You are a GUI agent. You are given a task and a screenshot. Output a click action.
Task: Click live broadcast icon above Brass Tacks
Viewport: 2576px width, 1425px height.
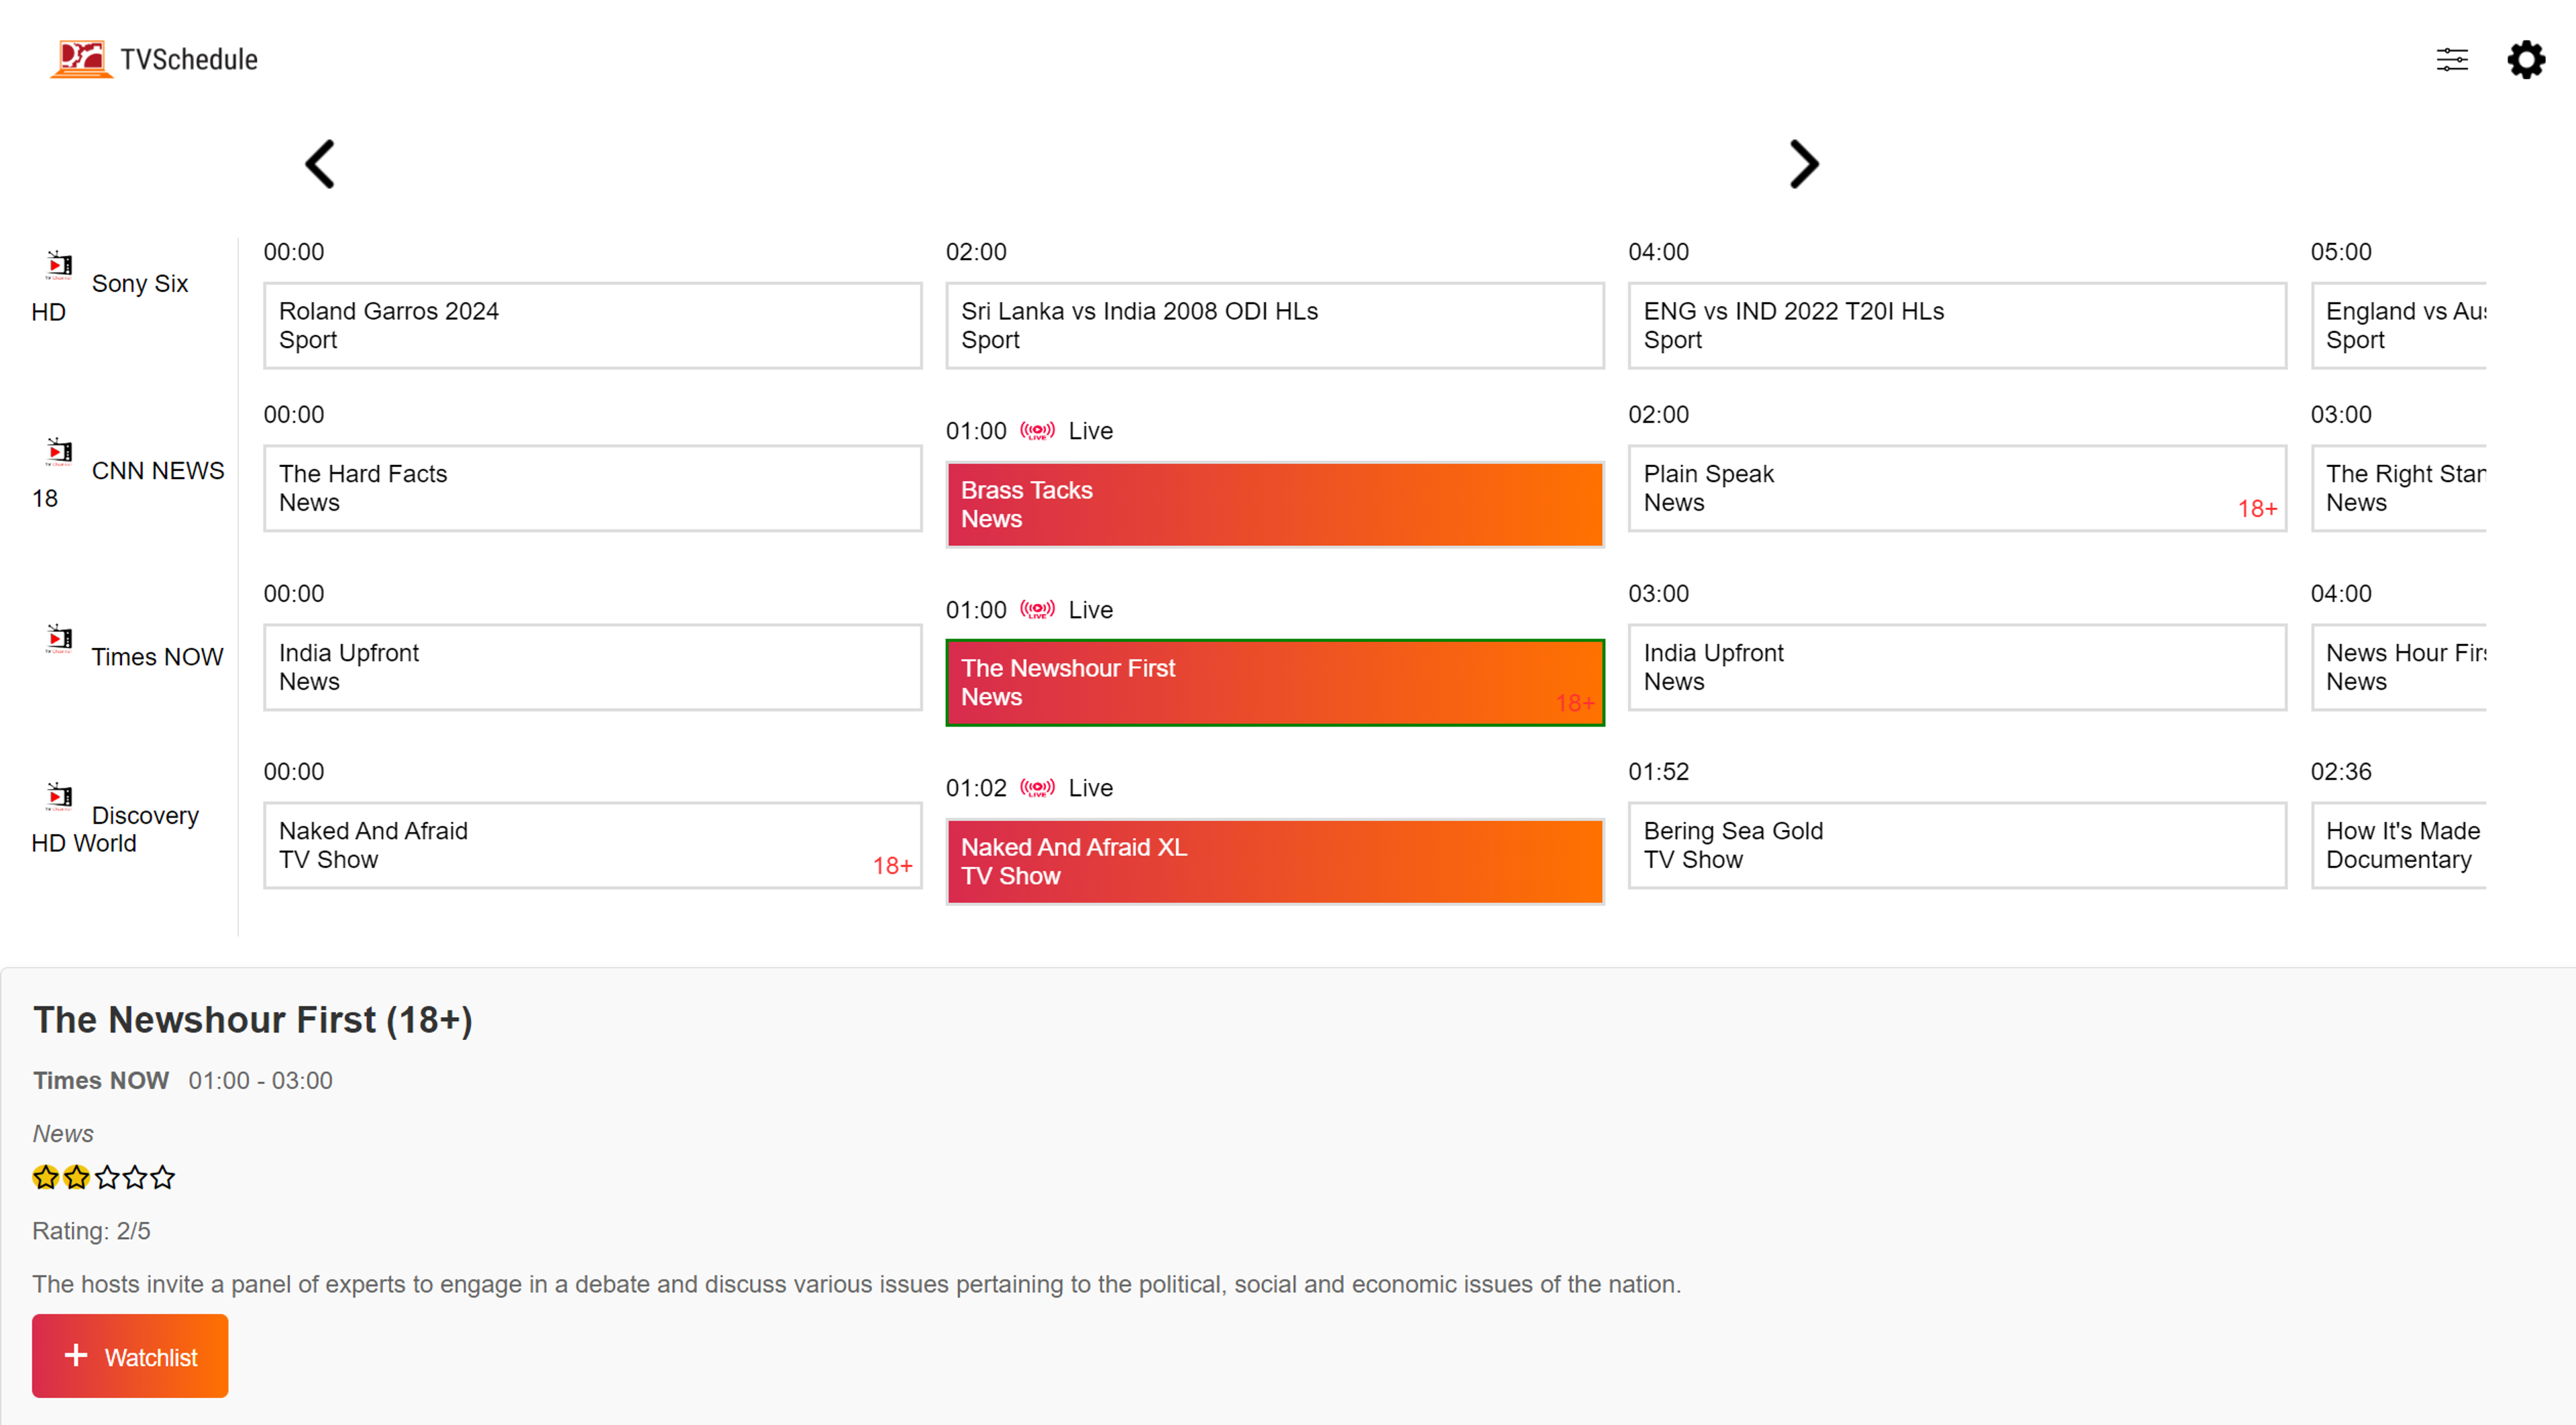coord(1037,431)
